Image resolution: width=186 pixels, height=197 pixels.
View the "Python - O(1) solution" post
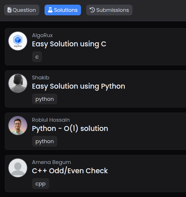pyautogui.click(x=70, y=129)
